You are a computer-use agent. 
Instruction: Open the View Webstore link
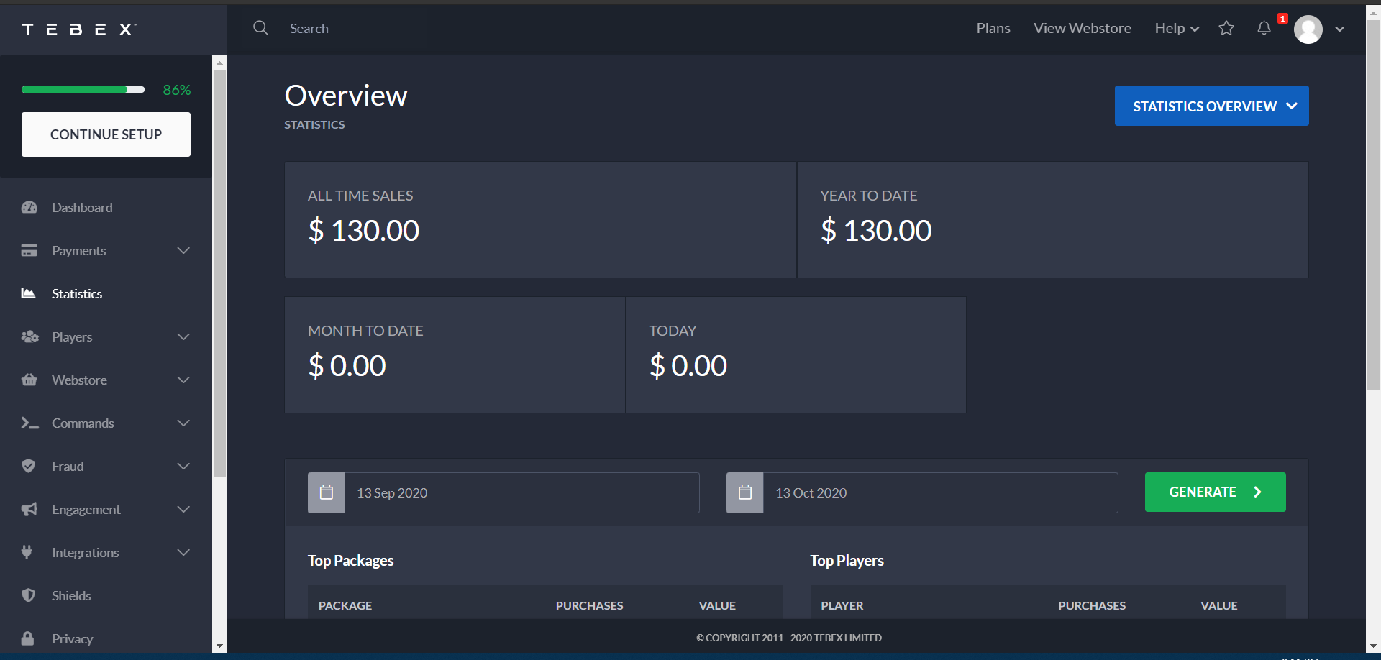pos(1083,28)
